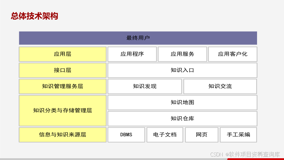The image size is (284, 160).
Task: Click the 手工采编 box
Action: click(238, 135)
